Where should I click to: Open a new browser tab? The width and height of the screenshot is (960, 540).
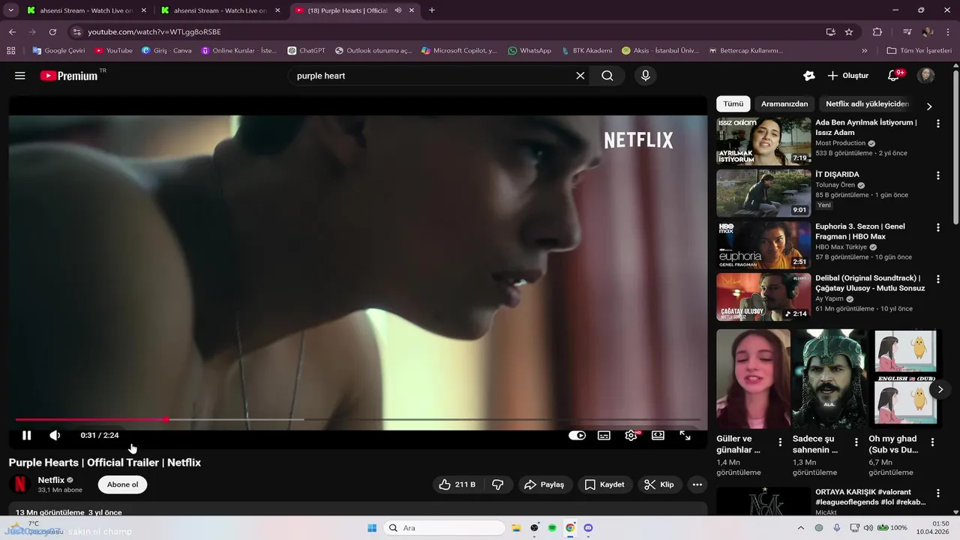pyautogui.click(x=431, y=10)
